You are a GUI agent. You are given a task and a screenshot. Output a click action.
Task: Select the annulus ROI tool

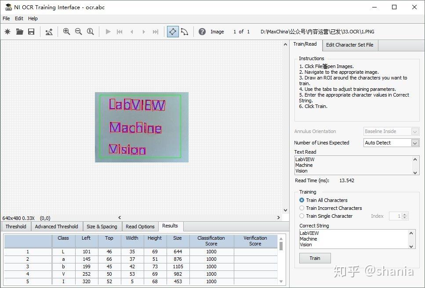coord(184,32)
